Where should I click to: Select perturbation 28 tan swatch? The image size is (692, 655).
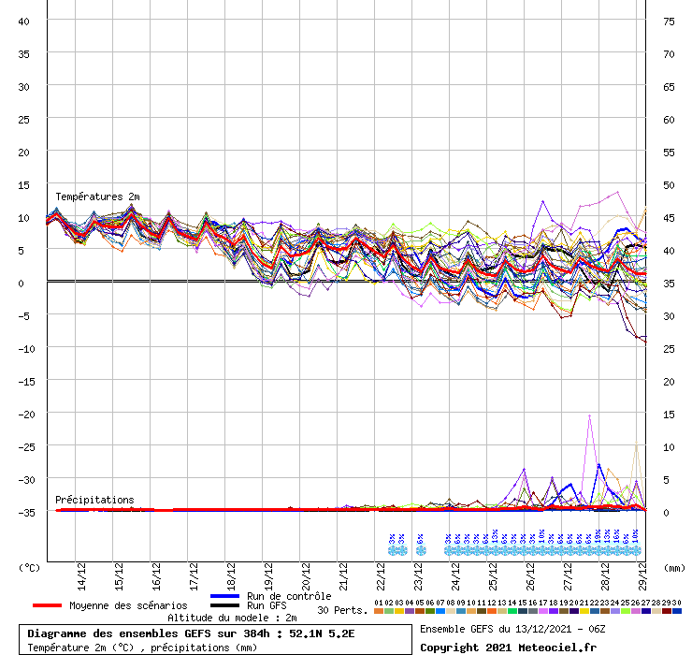pos(656,611)
